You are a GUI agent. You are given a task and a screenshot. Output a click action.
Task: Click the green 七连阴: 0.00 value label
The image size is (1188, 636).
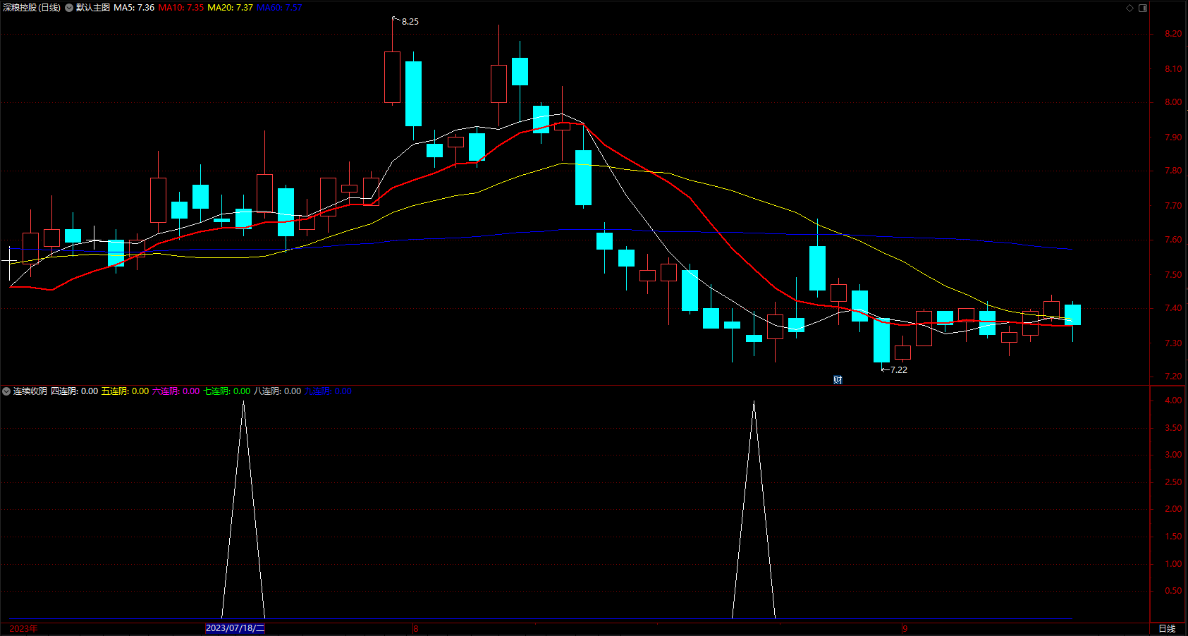click(x=227, y=391)
